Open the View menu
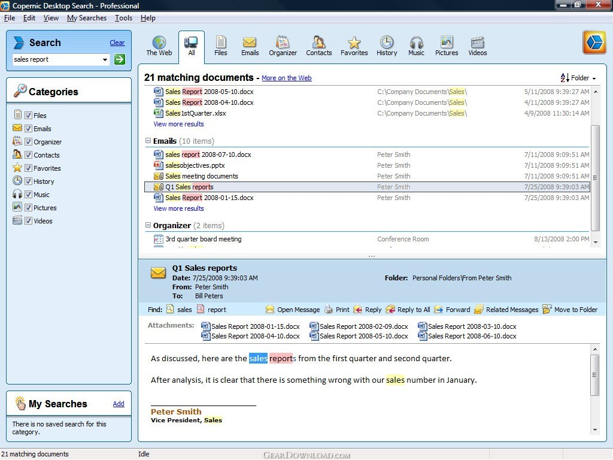613x460 pixels. [51, 18]
